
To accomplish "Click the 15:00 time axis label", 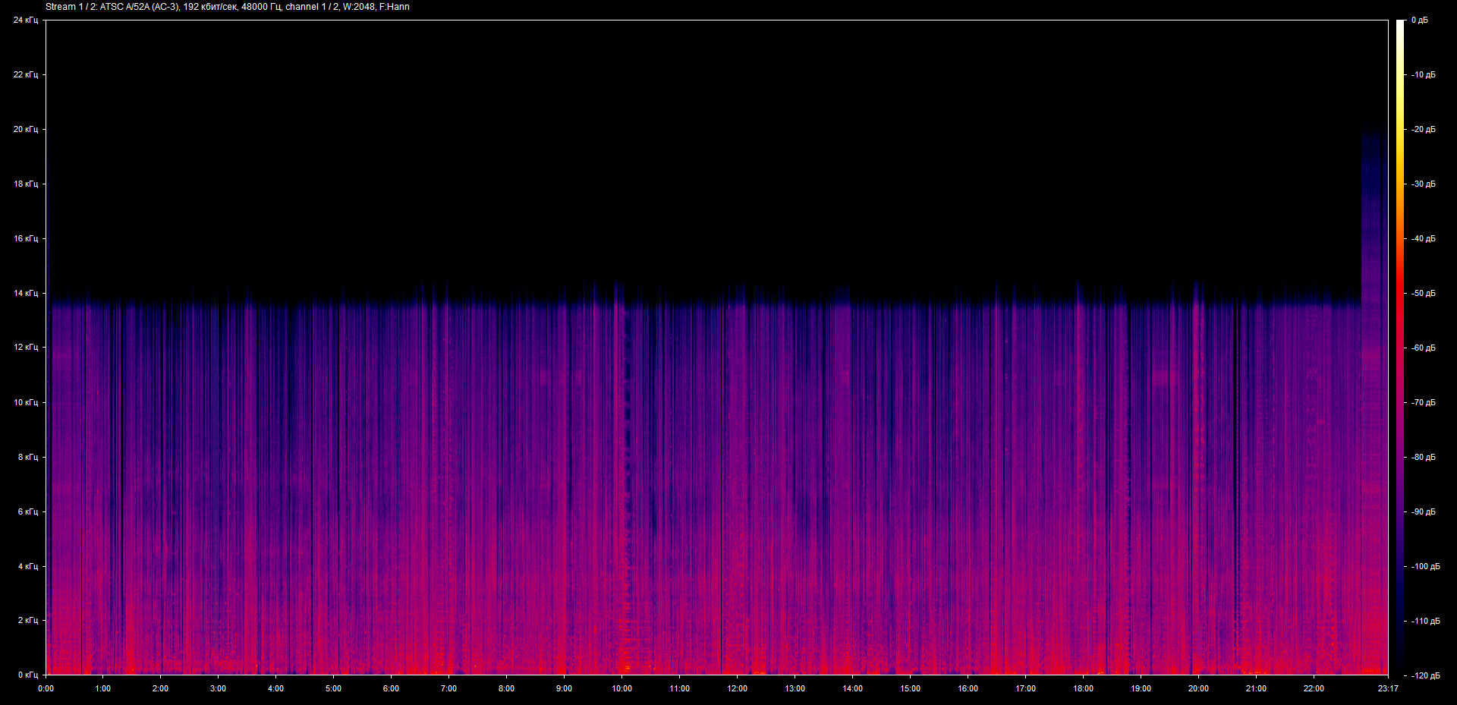I will pos(910,688).
